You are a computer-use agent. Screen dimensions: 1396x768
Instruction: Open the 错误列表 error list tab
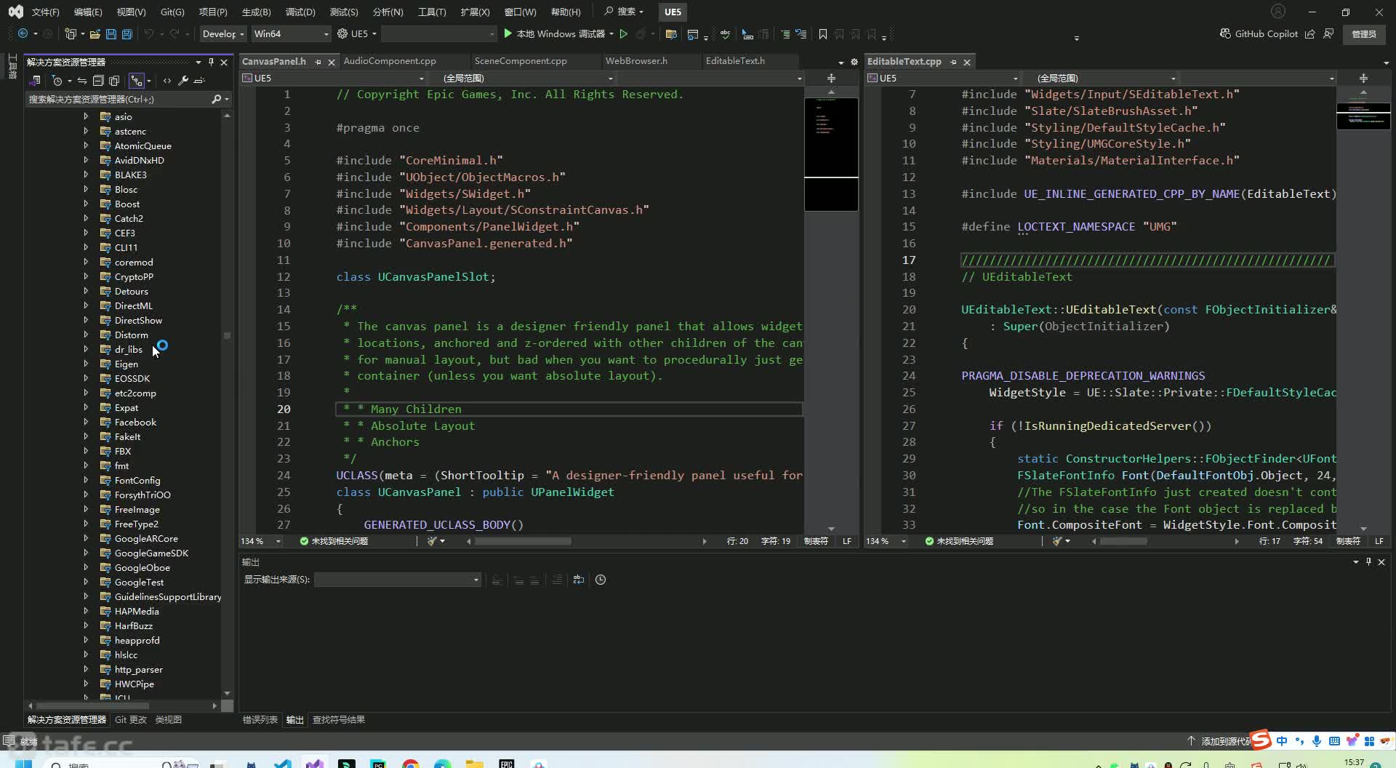pos(260,719)
